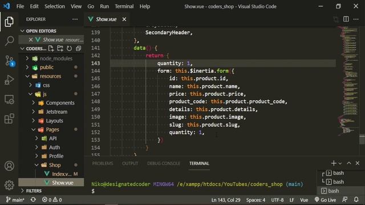Switch git branch main in status bar
Viewport: 365px width, 205px height.
pos(15,200)
